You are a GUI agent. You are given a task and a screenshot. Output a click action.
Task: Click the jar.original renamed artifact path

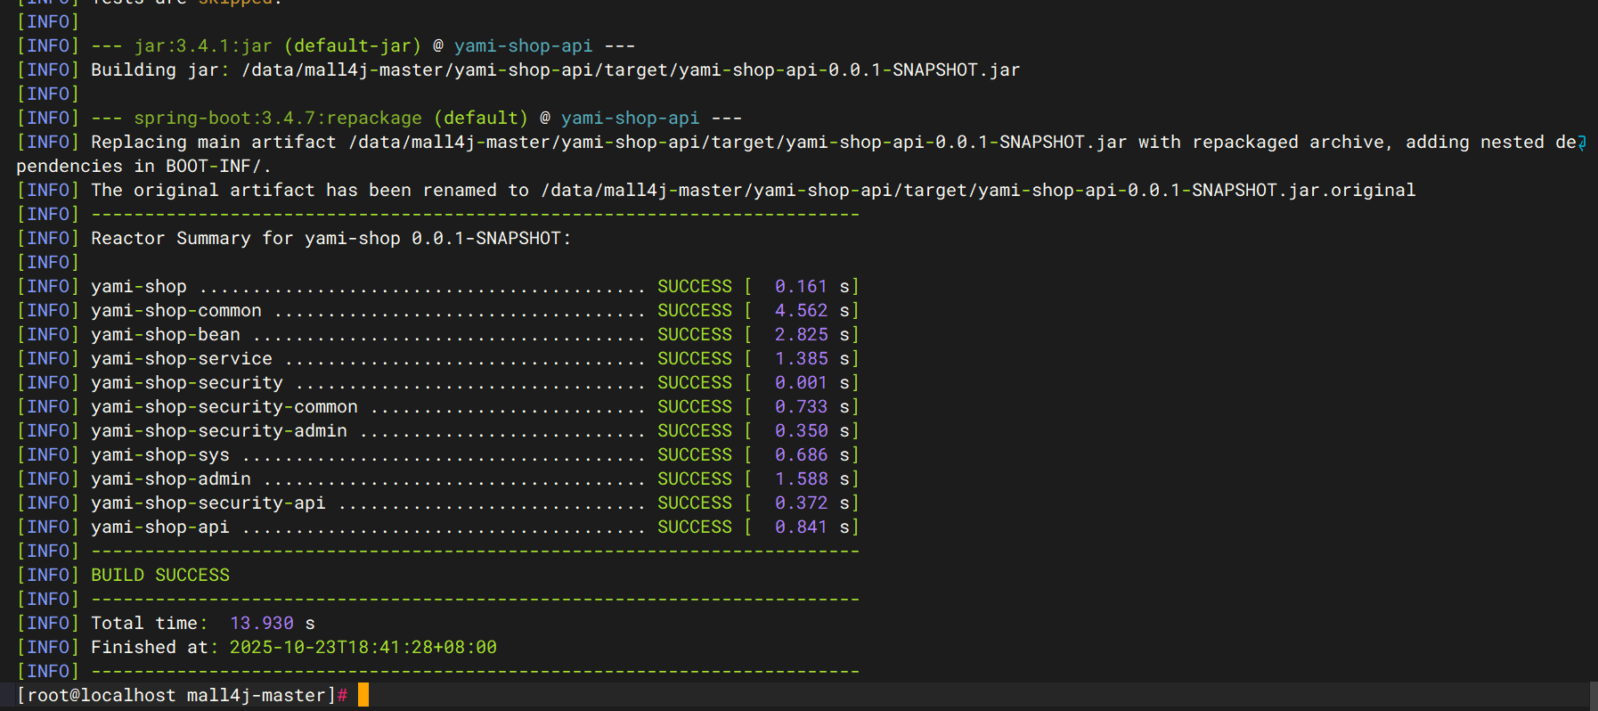pos(977,190)
